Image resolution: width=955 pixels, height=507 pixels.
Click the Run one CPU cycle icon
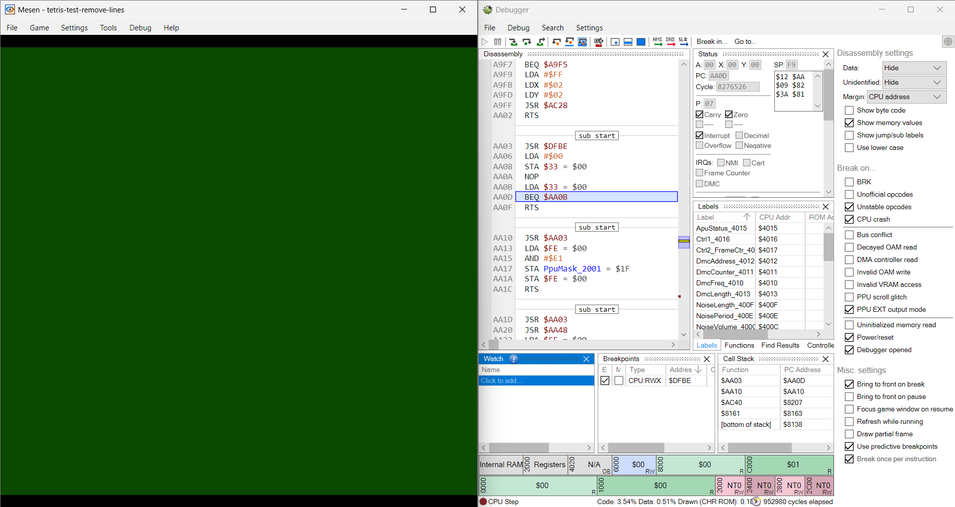coord(599,42)
